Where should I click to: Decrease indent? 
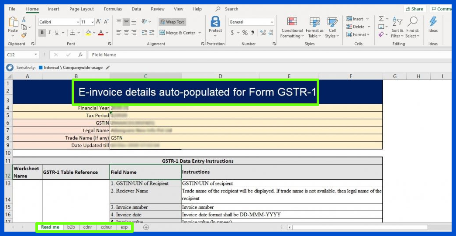[144, 33]
